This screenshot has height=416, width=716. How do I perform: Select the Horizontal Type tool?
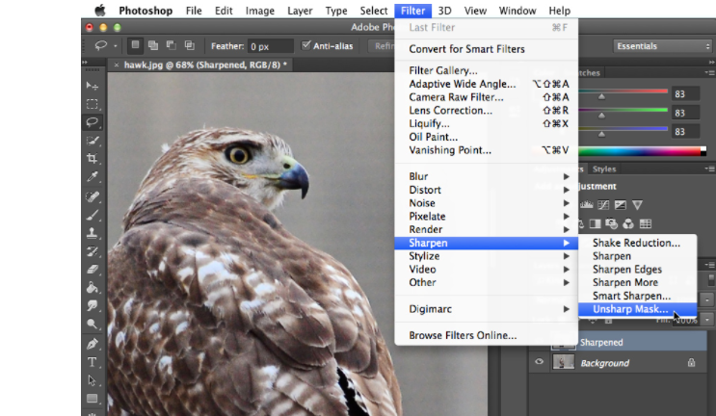coord(93,362)
